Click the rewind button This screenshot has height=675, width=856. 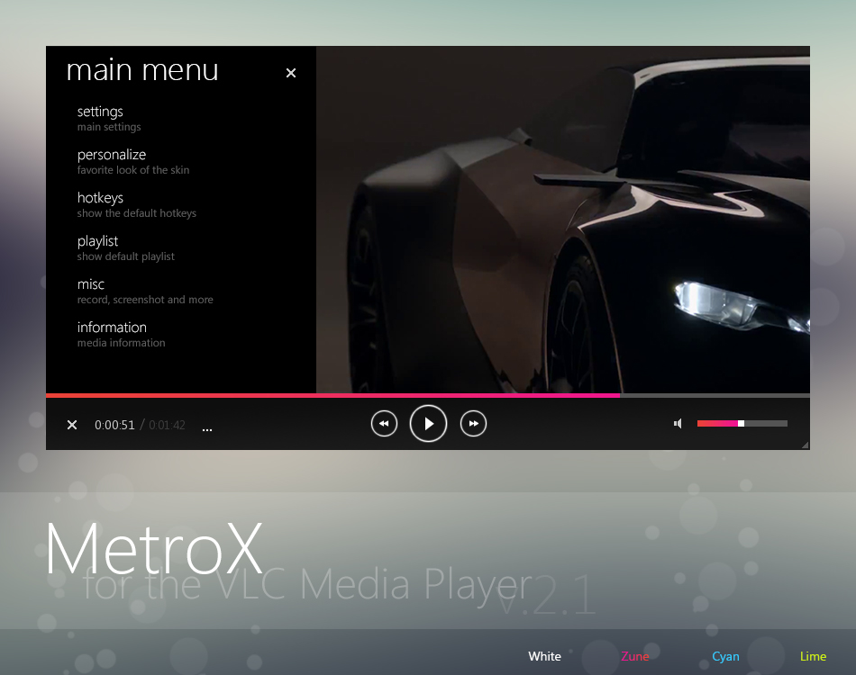(x=385, y=424)
